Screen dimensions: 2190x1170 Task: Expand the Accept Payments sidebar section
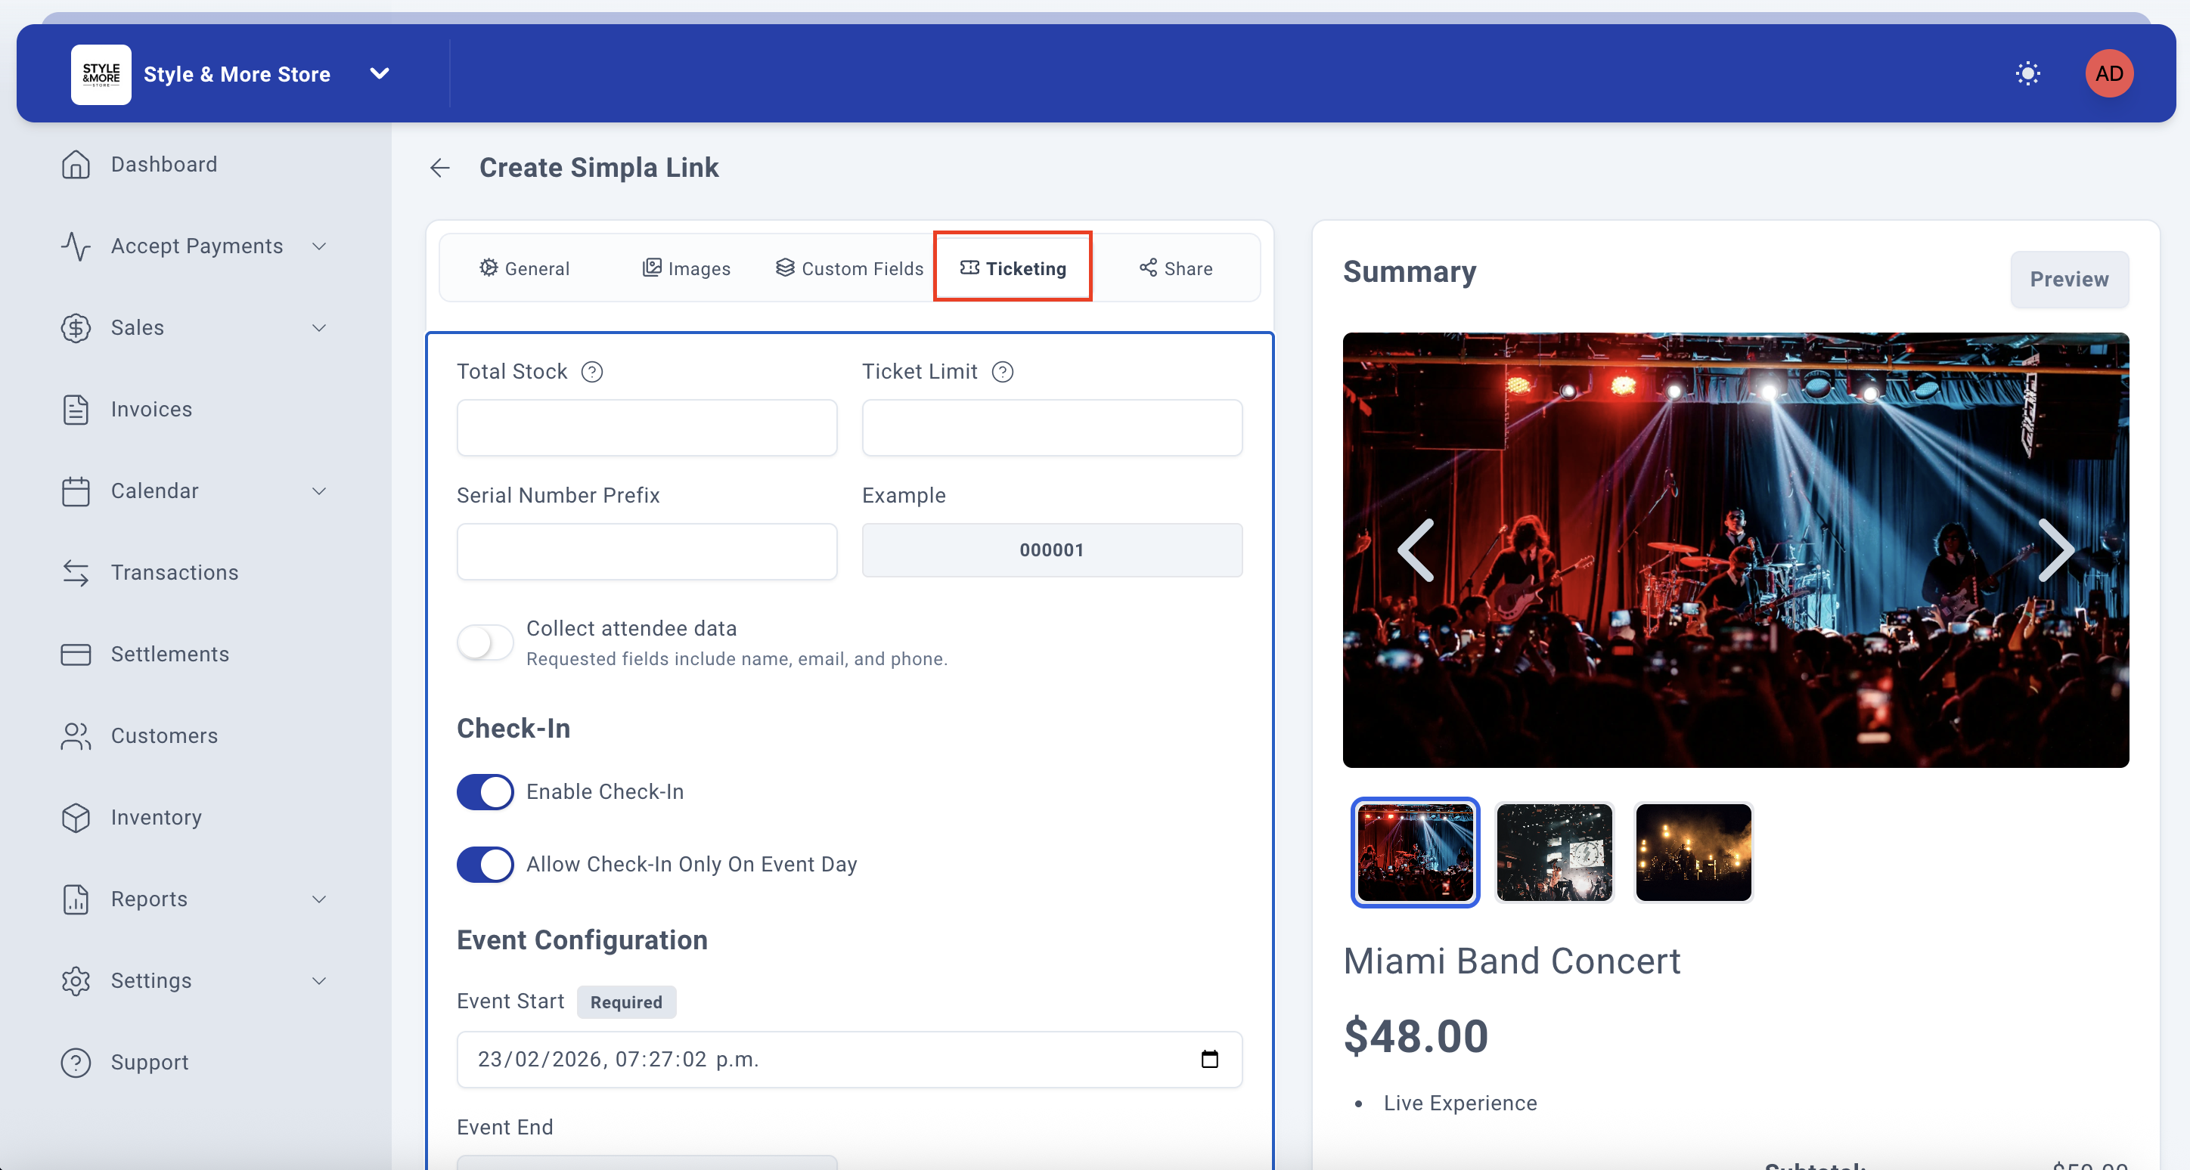pyautogui.click(x=197, y=246)
